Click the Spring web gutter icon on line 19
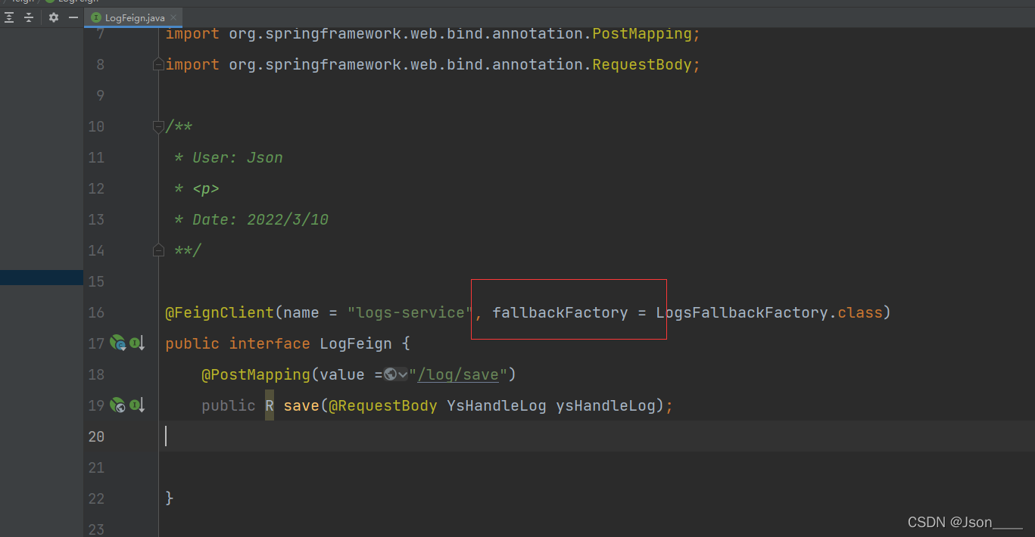Viewport: 1035px width, 537px height. (117, 405)
